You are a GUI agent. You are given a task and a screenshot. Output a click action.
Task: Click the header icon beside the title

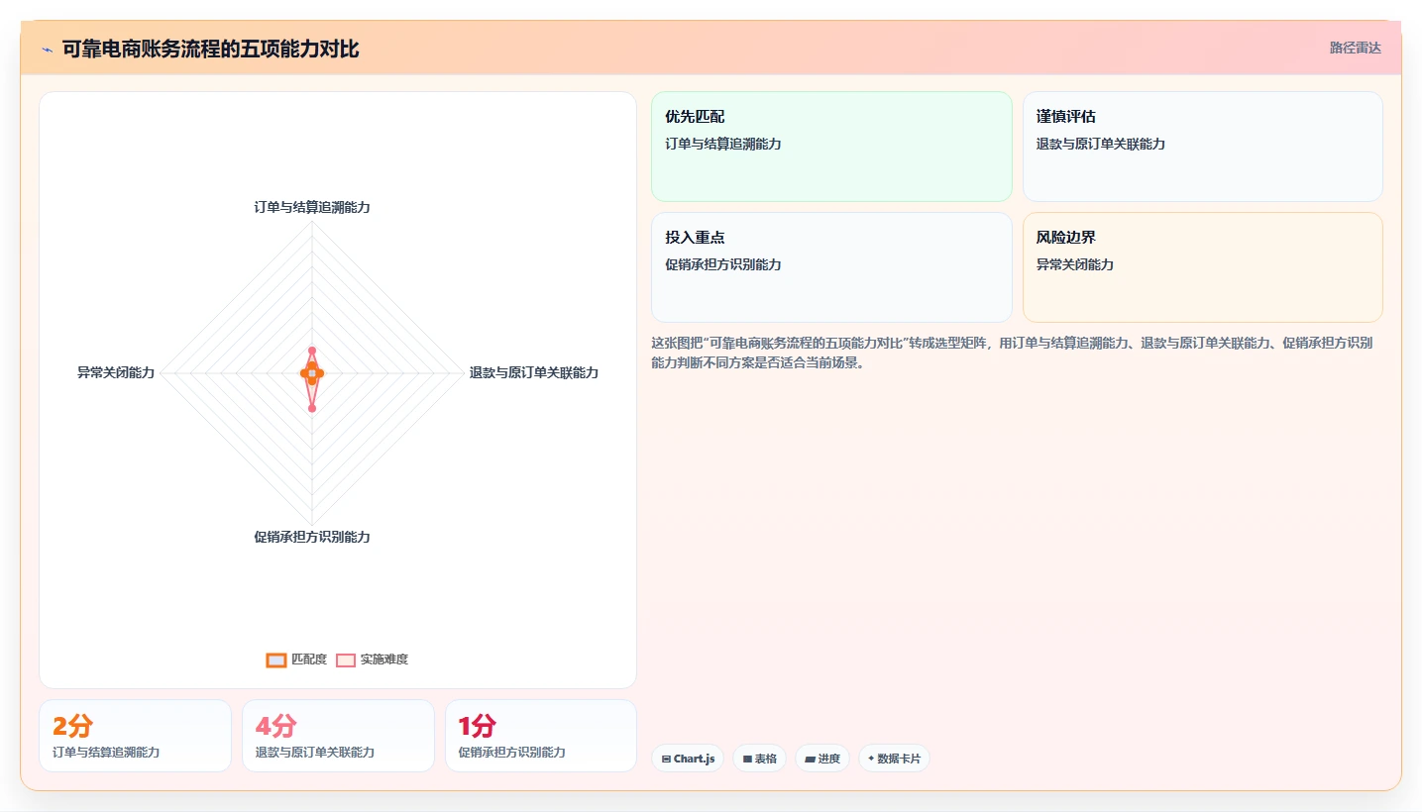tap(47, 49)
